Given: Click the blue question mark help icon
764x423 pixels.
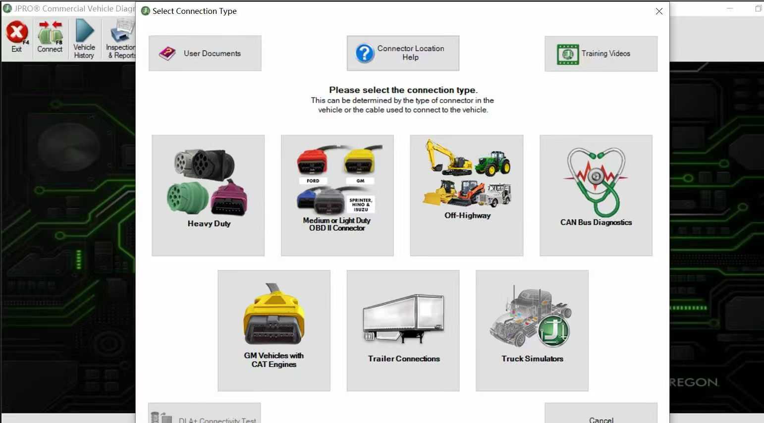Looking at the screenshot, I should 365,53.
